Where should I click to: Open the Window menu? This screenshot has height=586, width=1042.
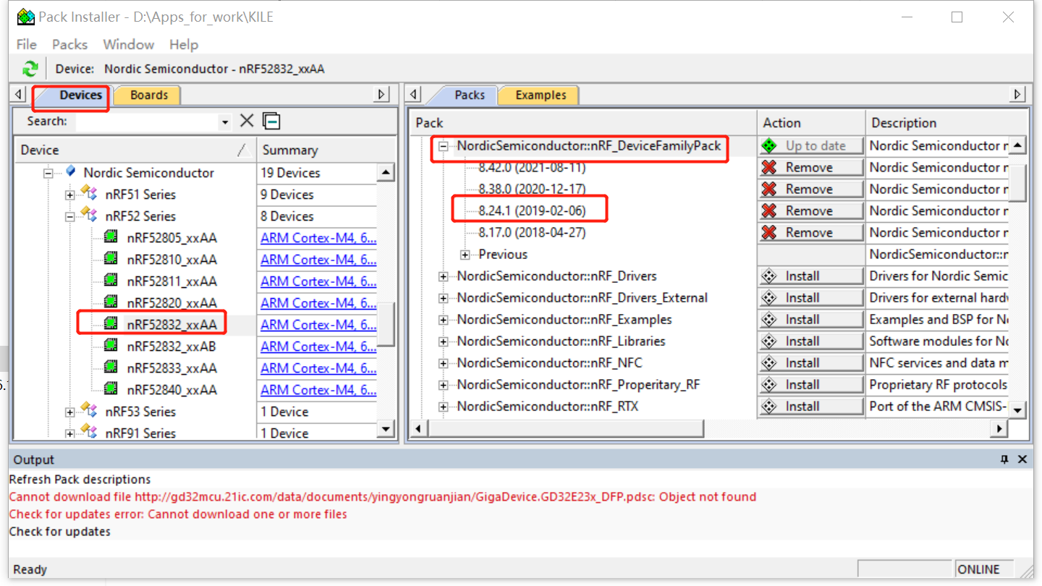pos(128,44)
